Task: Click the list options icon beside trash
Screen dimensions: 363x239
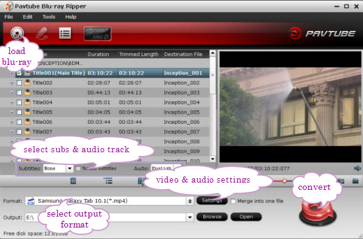Action: (x=108, y=181)
